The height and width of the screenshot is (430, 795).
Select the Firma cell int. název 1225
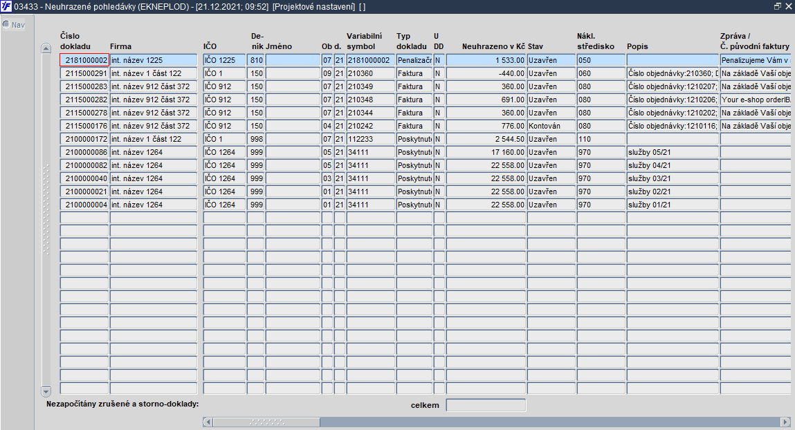coord(153,60)
